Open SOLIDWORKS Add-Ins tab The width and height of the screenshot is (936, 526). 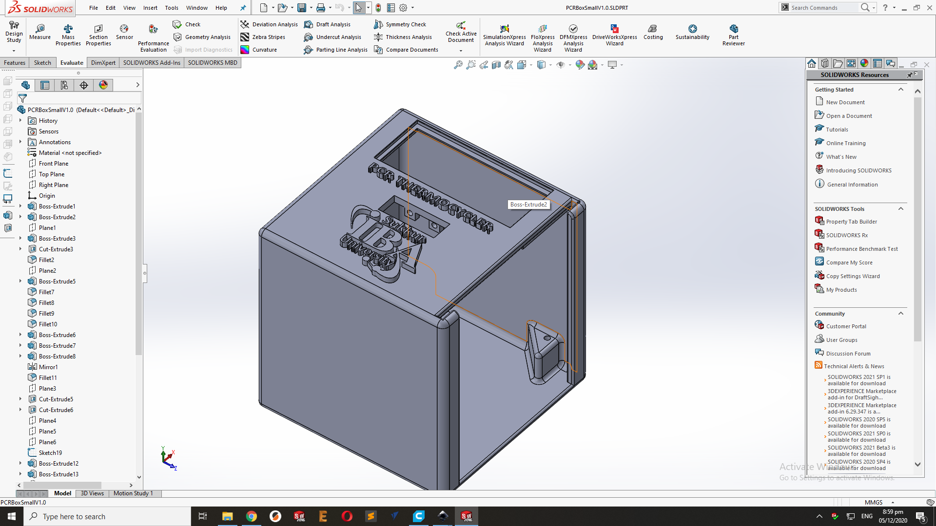152,63
